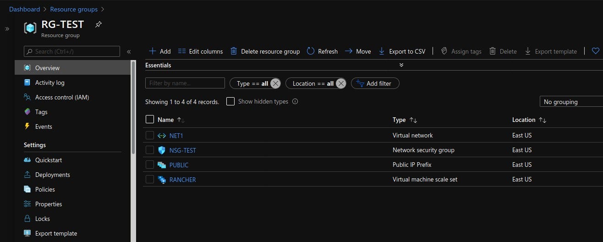Click Delete resource group
The width and height of the screenshot is (603, 242).
(x=265, y=51)
